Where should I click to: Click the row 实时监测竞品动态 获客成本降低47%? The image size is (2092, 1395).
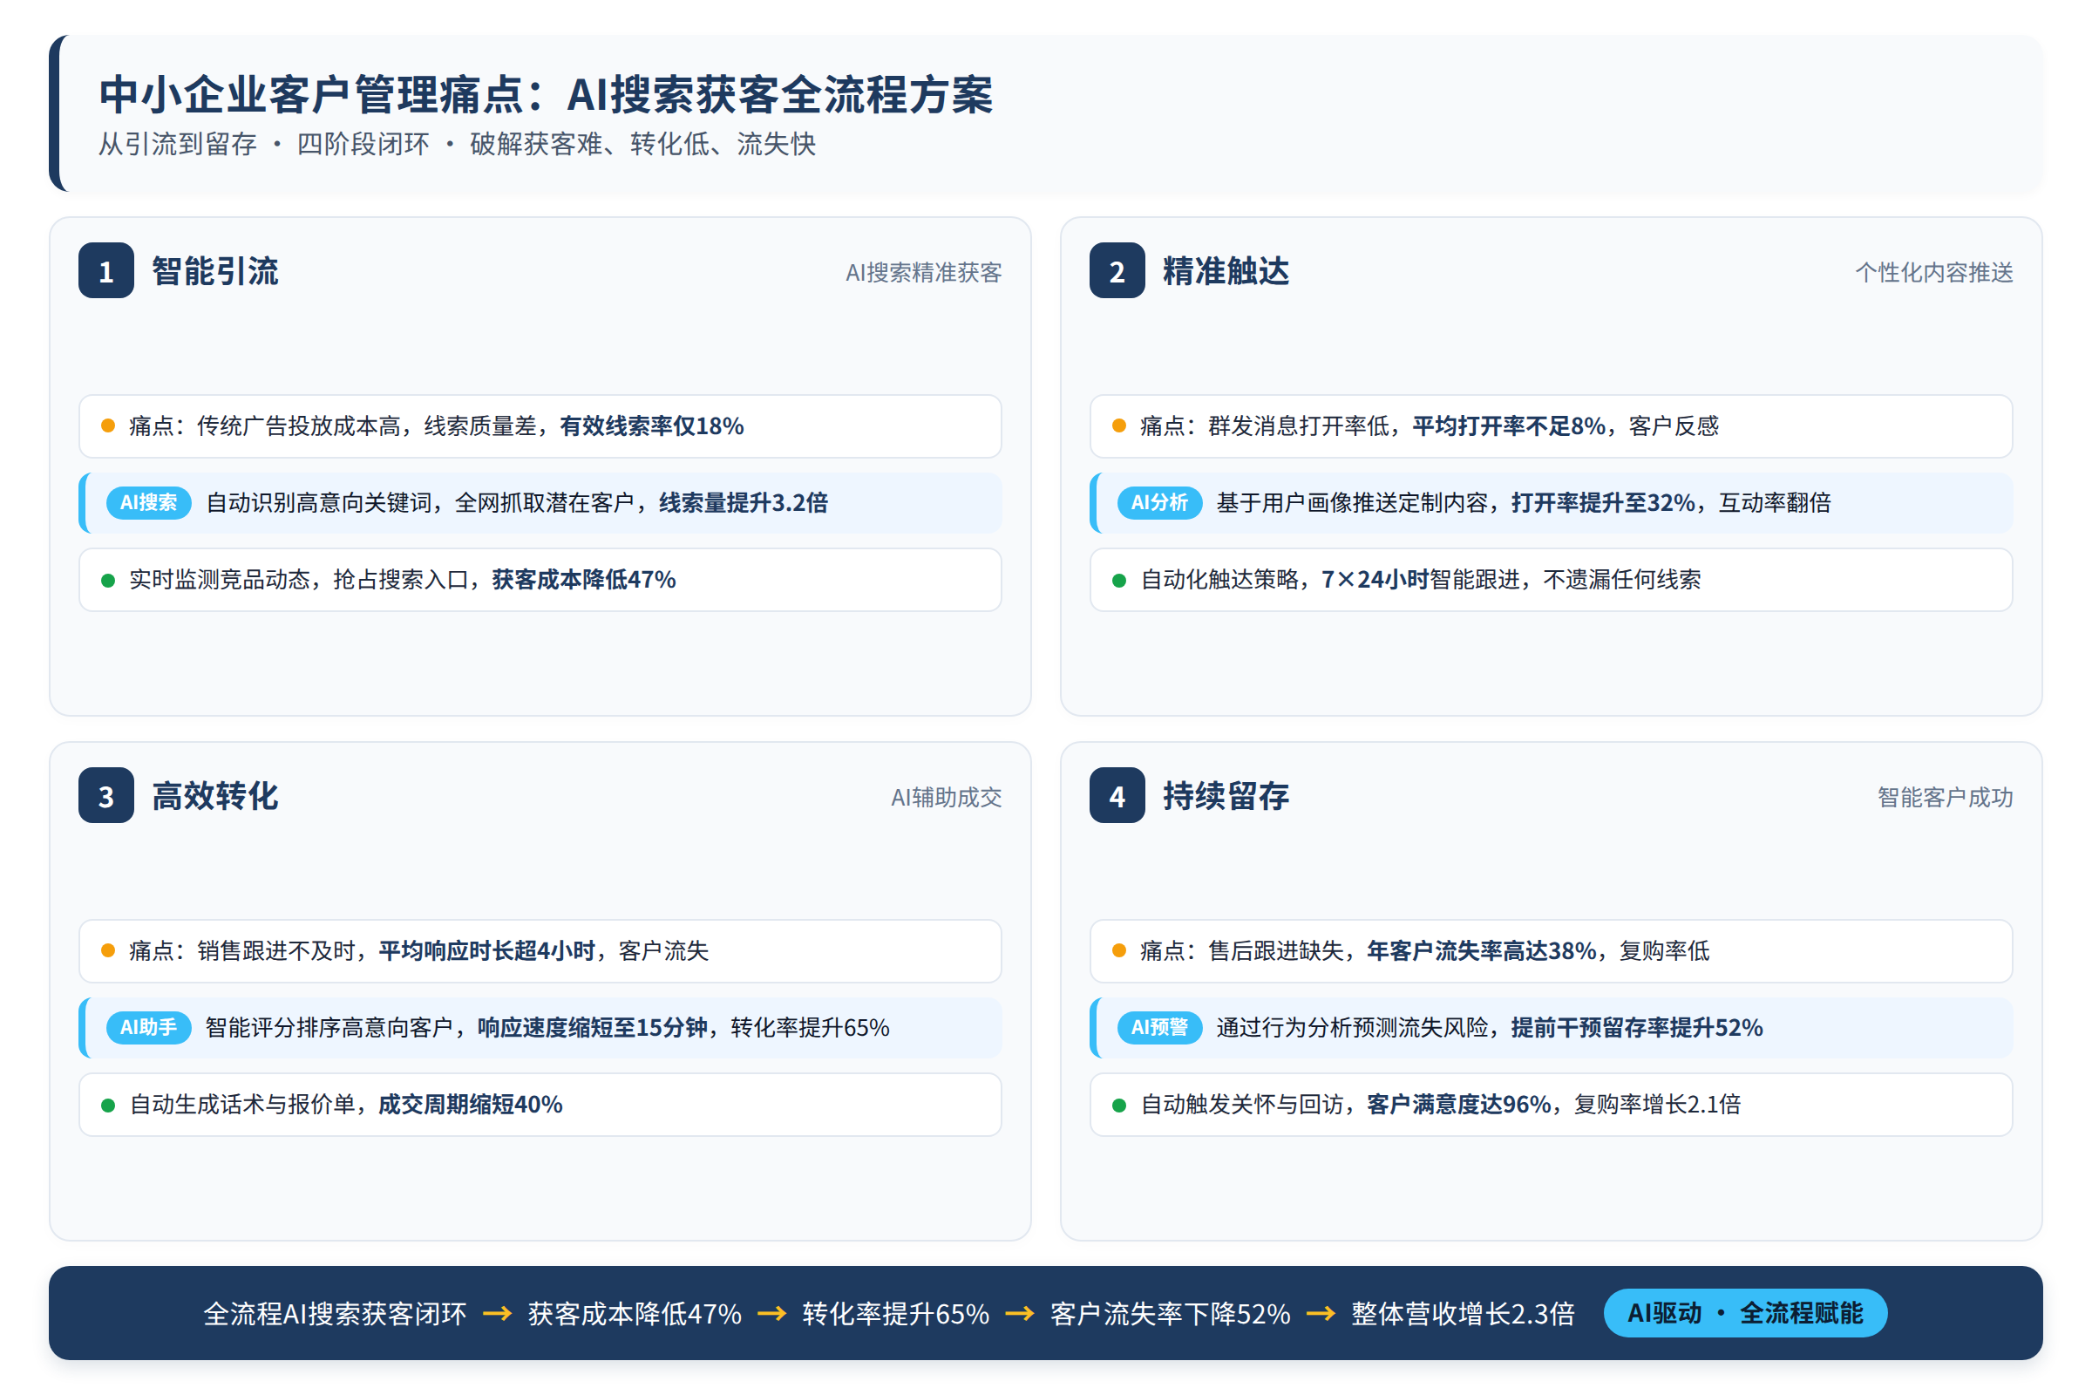point(540,580)
